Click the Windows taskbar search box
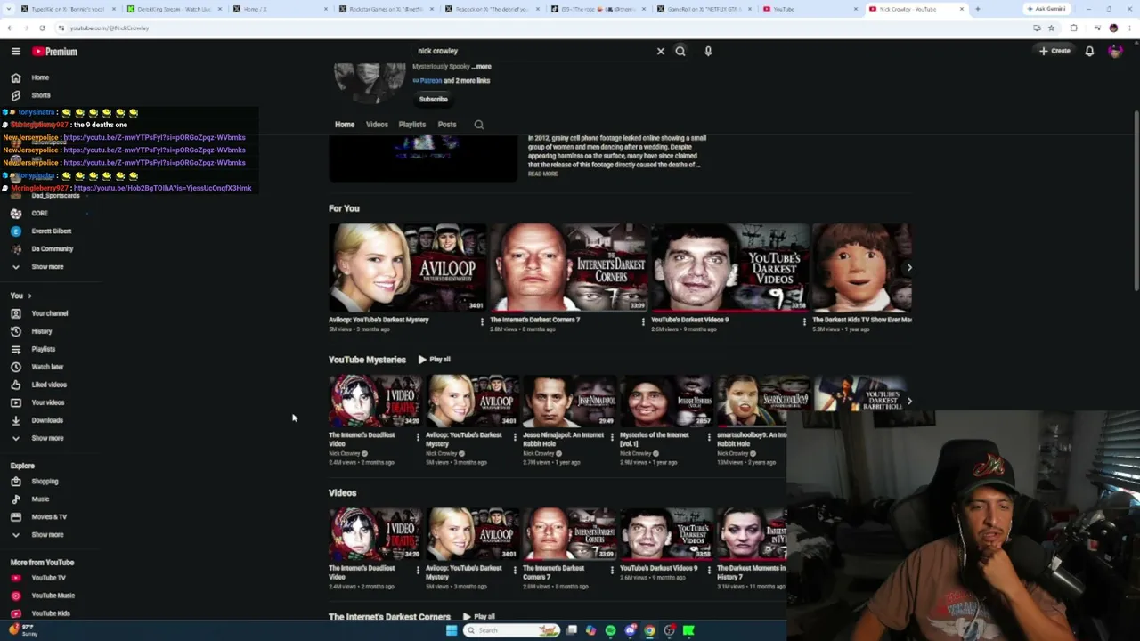Image resolution: width=1140 pixels, height=641 pixels. 513,630
